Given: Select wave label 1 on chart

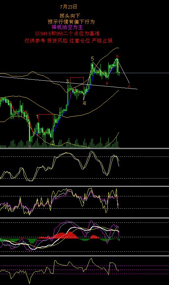Looking at the screenshot, I should tap(37, 117).
